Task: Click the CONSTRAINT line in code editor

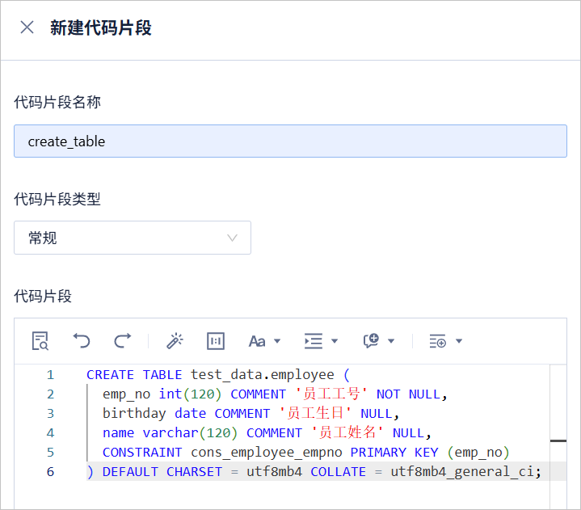Action: [x=306, y=452]
